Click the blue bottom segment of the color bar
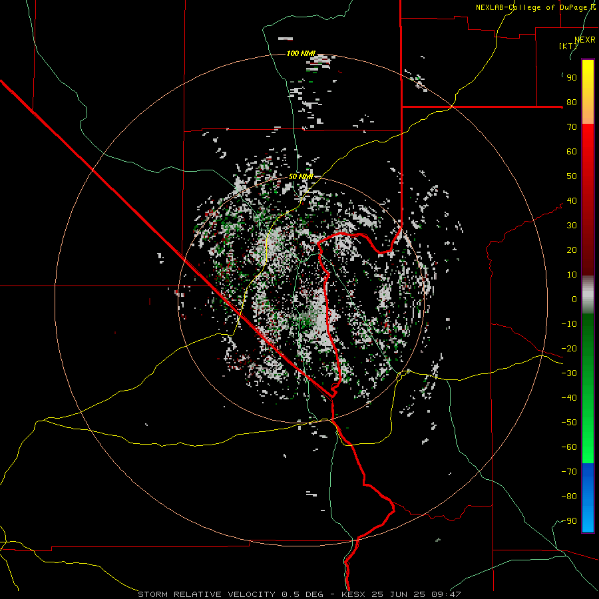 coord(588,498)
